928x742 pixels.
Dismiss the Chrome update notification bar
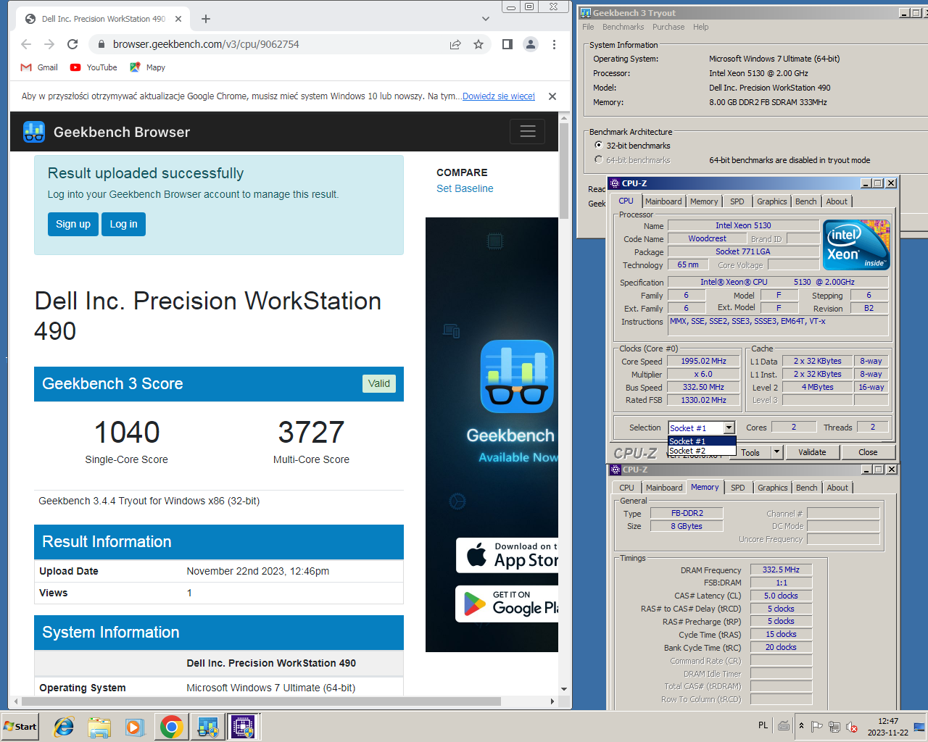pyautogui.click(x=552, y=96)
